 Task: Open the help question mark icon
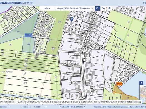pos(110,8)
